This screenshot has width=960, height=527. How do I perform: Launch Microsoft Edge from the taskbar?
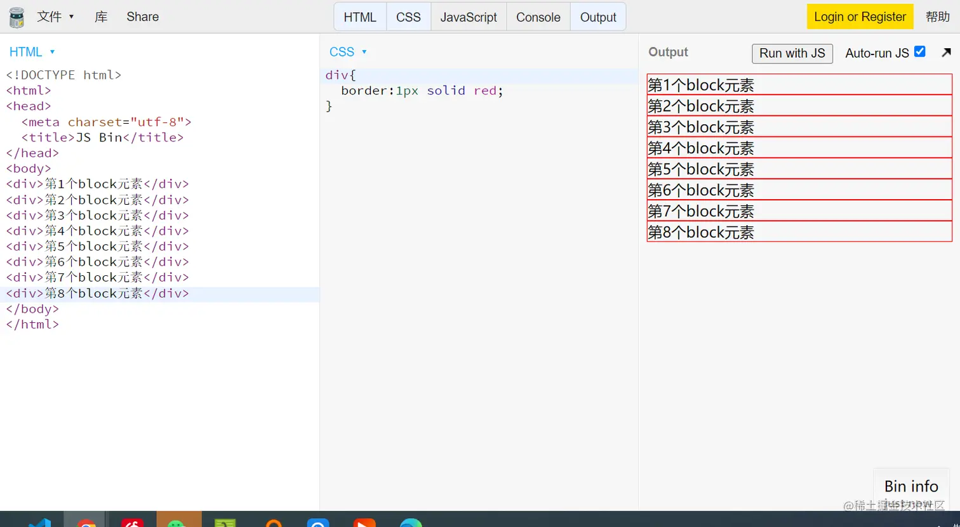(411, 523)
